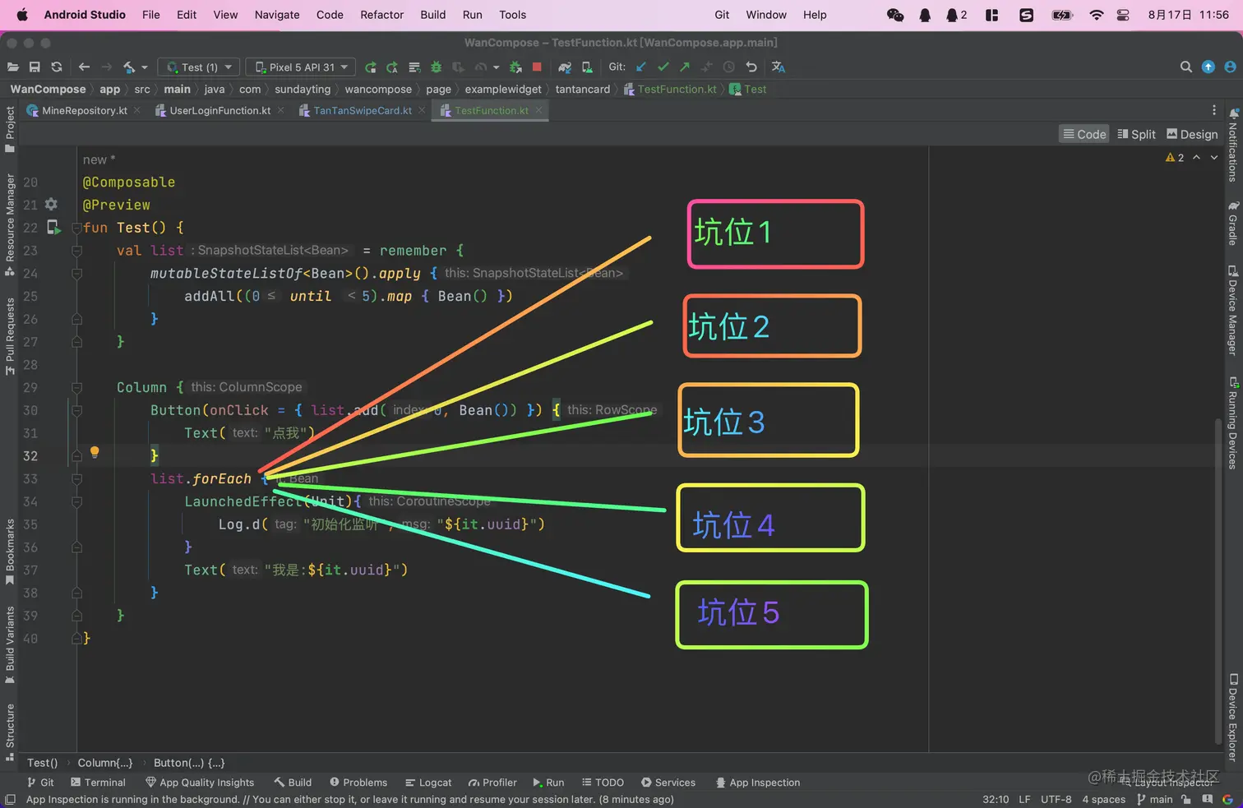
Task: Click the red Stop button
Action: [537, 67]
